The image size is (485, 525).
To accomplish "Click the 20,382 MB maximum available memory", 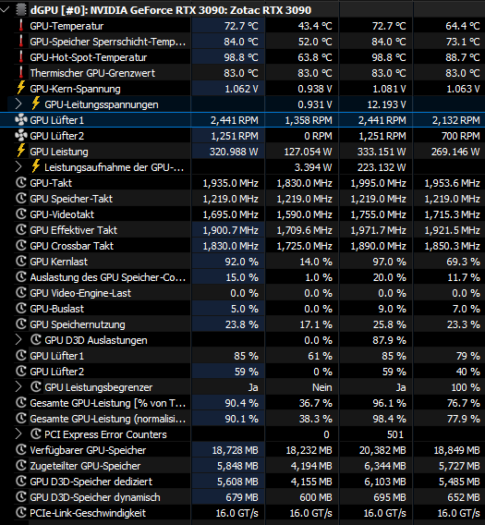I will coord(382,450).
